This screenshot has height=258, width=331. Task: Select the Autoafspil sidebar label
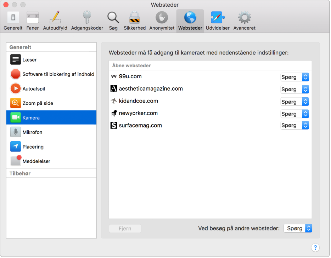click(x=34, y=89)
